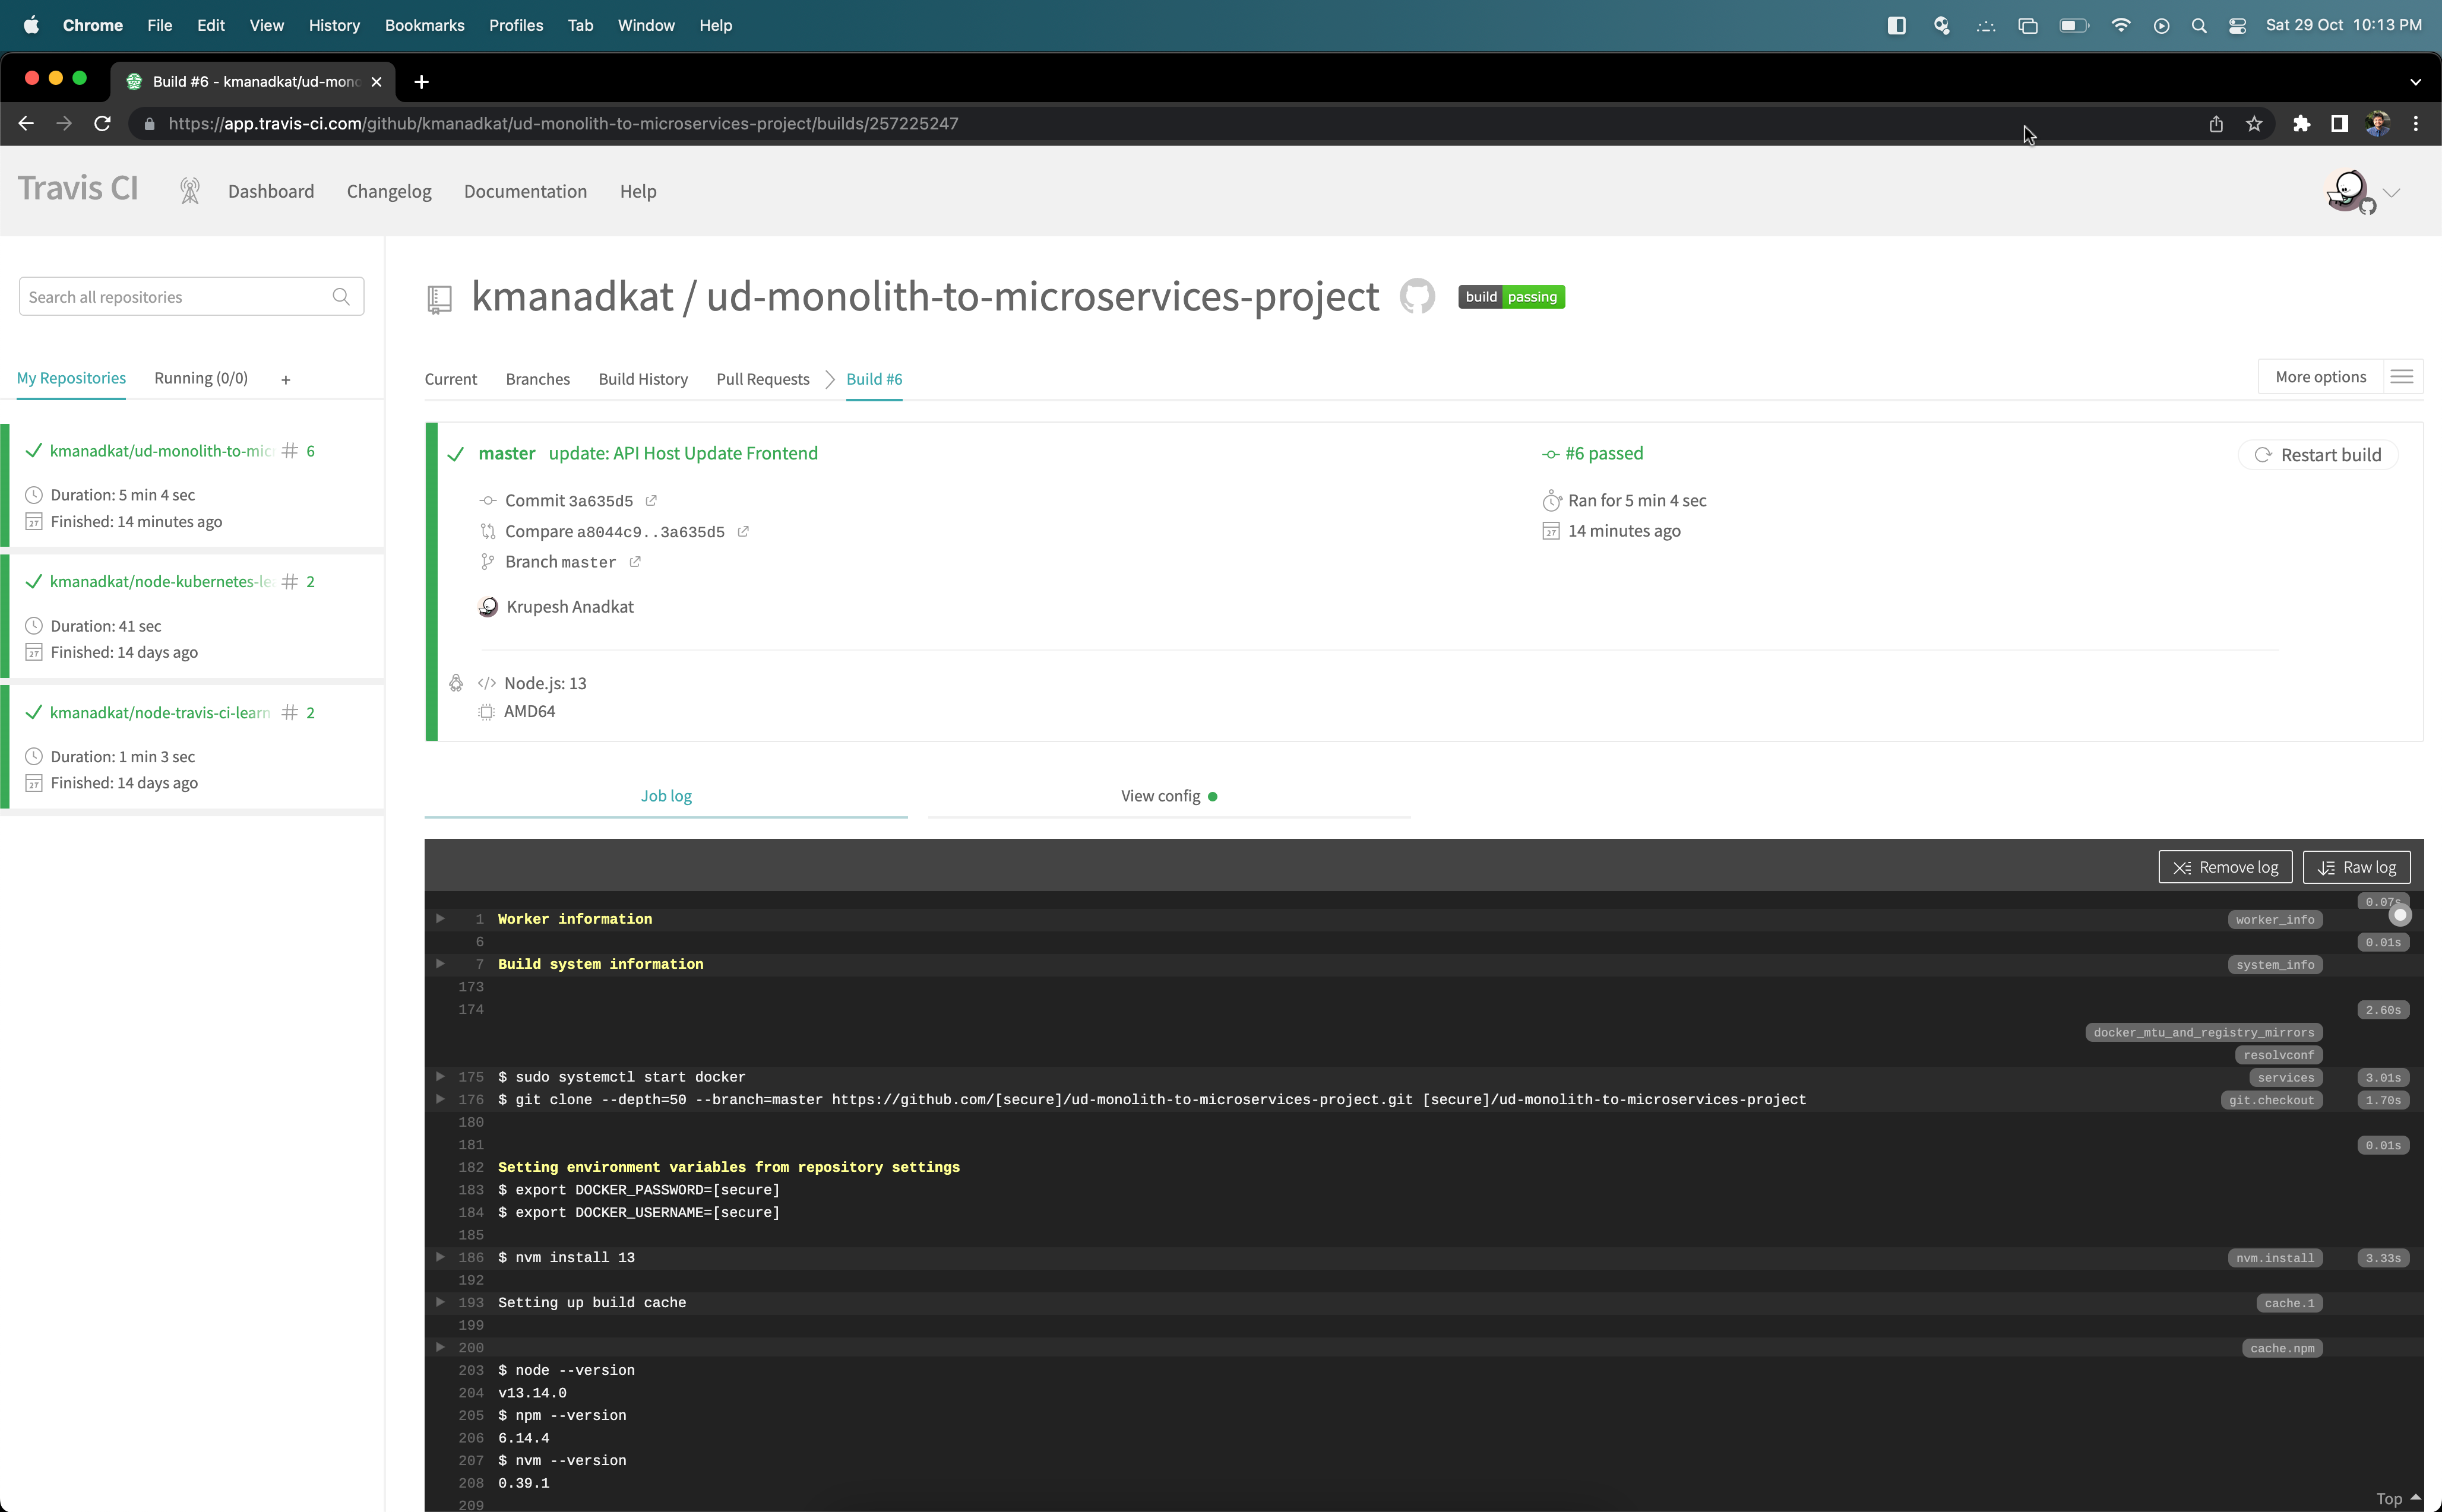Click the Chrome address bar URL
Viewport: 2442px width, 1512px height.
click(563, 123)
